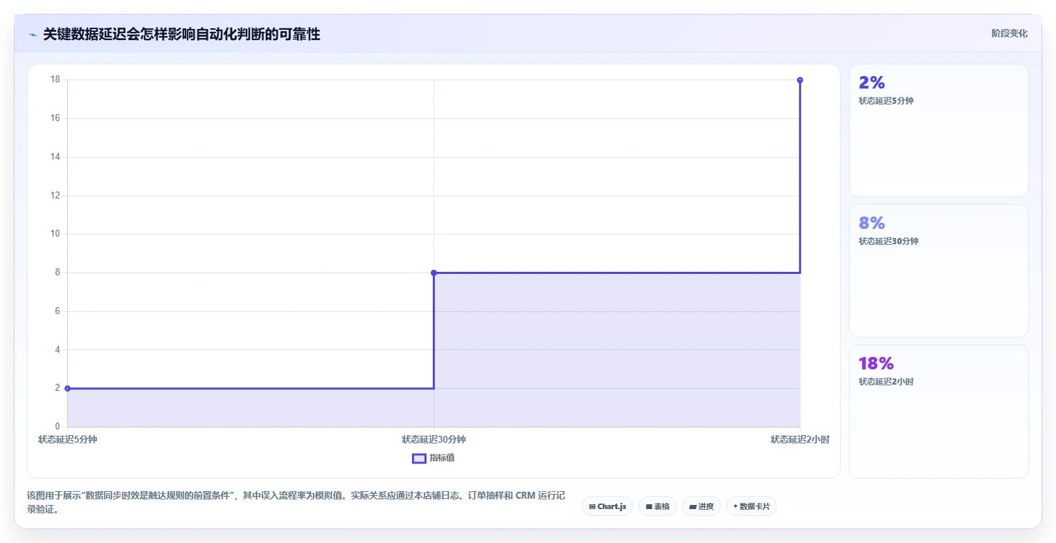
Task: Click the 阶段变化 label in header
Action: pos(1009,33)
